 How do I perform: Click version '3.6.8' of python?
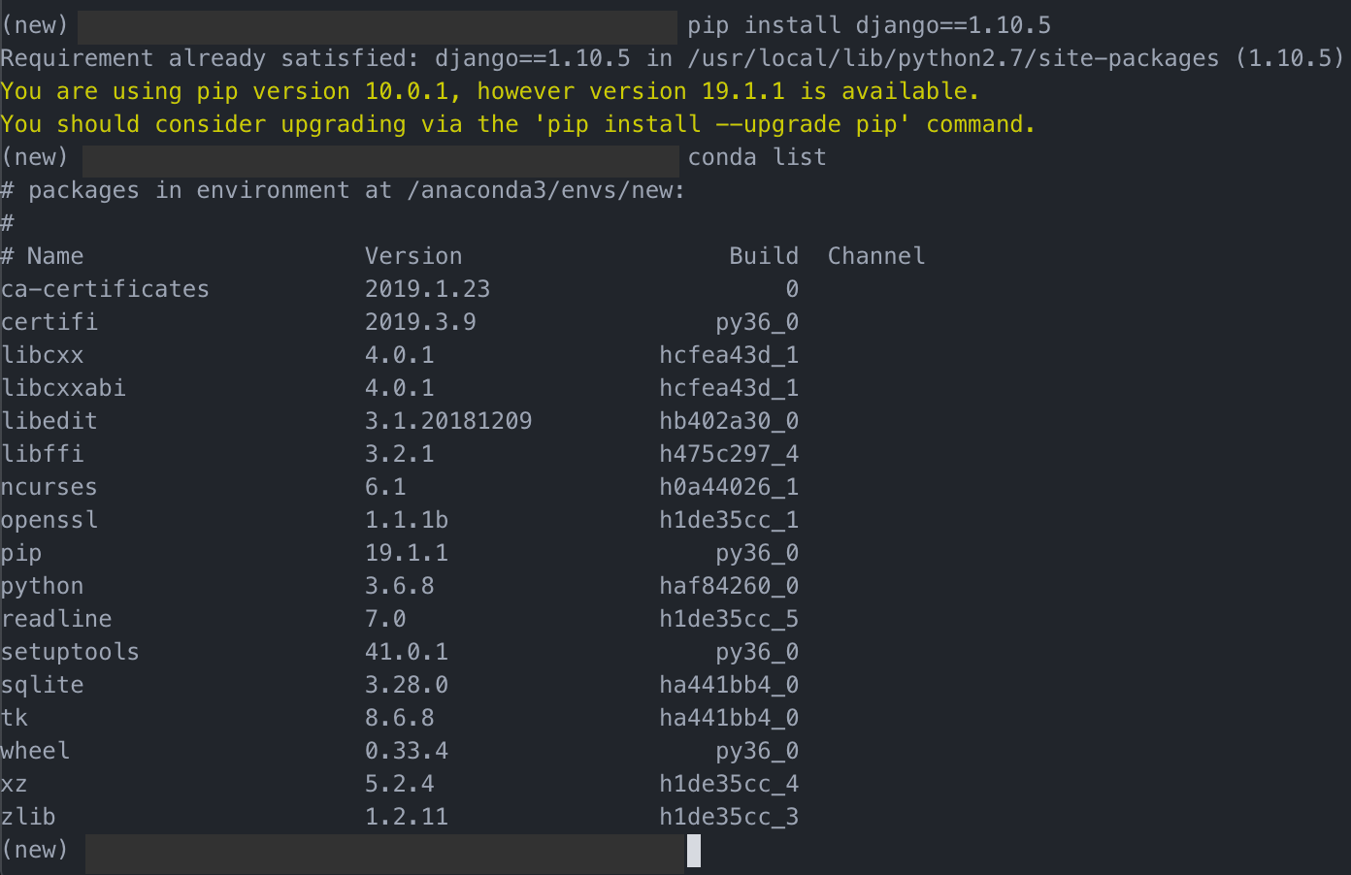pos(400,586)
